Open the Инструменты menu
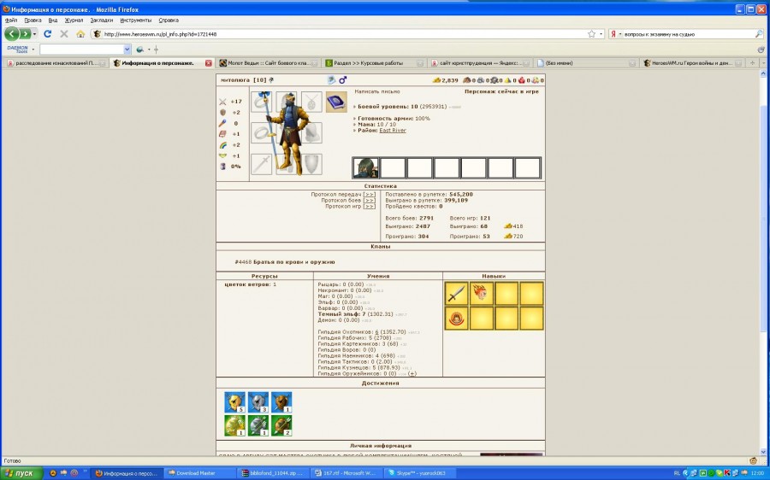 (x=135, y=20)
